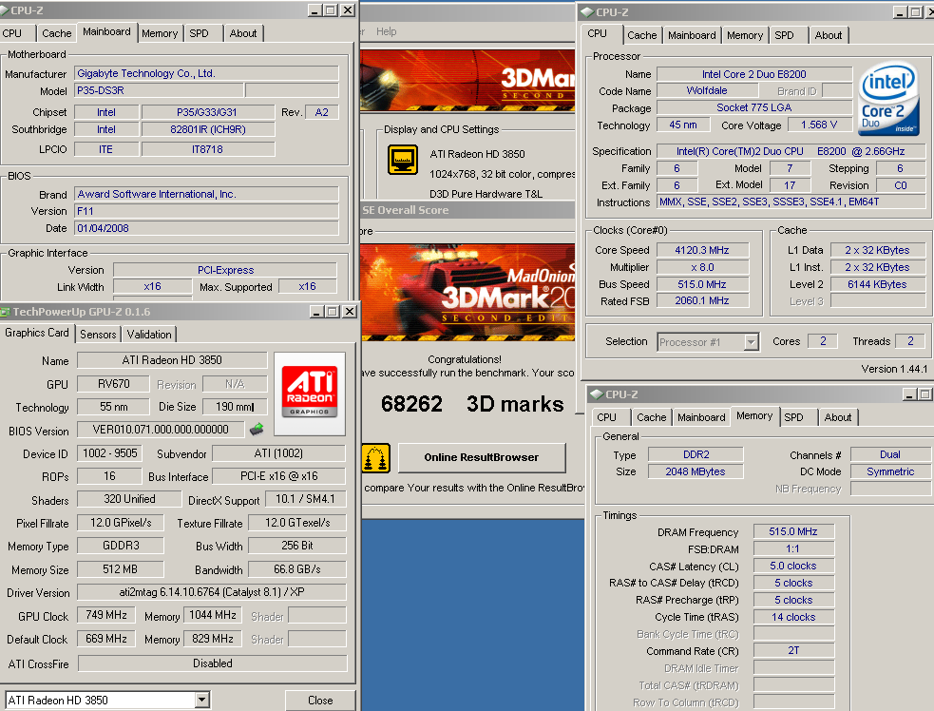934x711 pixels.
Task: Click the GPU-Z title bar icon
Action: tap(6, 312)
